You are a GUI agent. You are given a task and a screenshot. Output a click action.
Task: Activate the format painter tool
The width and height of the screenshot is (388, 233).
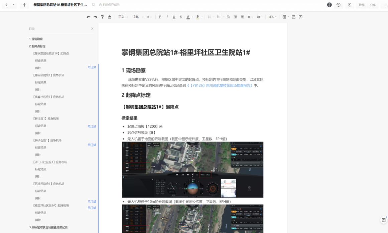point(102,17)
